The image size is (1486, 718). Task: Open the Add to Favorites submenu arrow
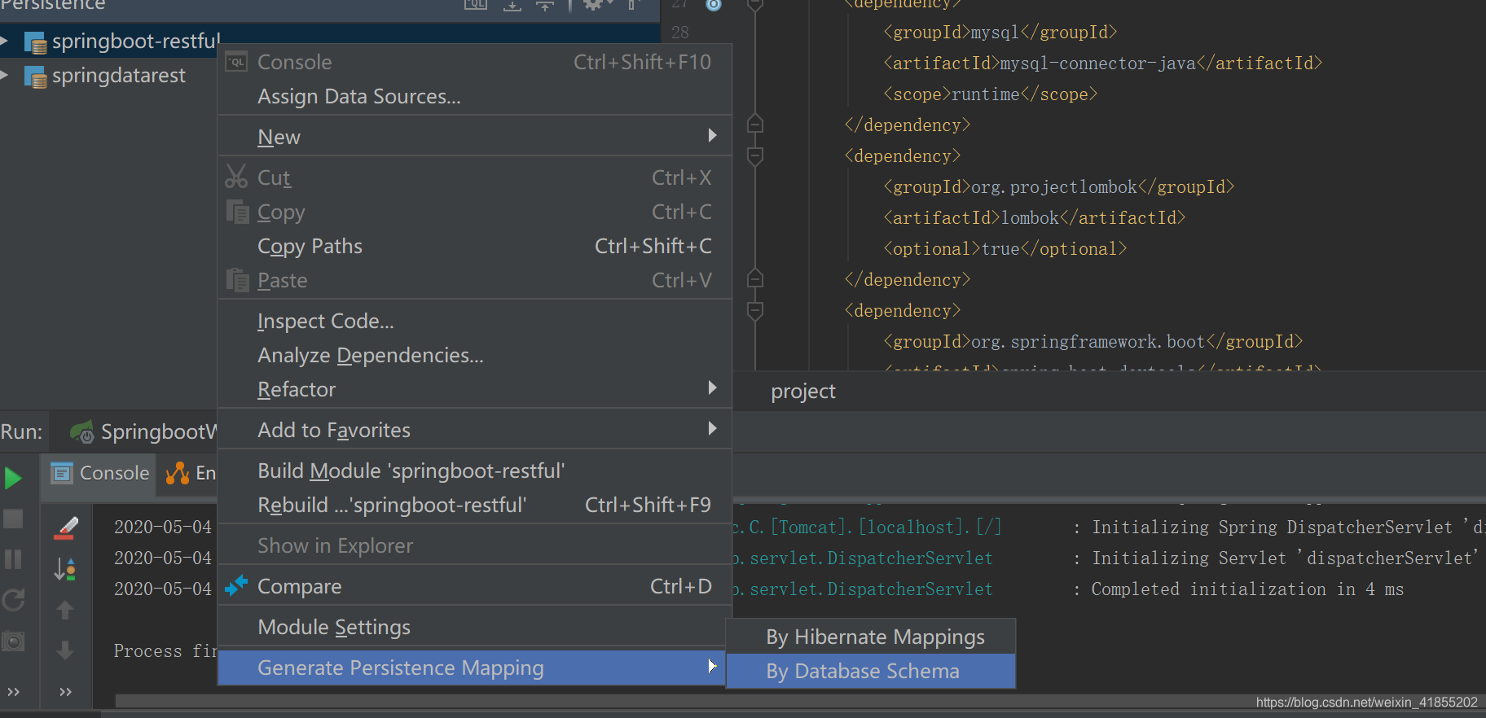pos(713,428)
